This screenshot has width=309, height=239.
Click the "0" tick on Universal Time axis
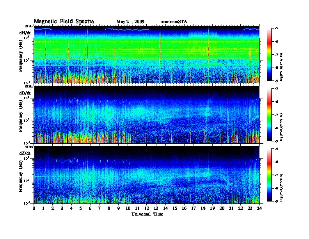point(34,208)
